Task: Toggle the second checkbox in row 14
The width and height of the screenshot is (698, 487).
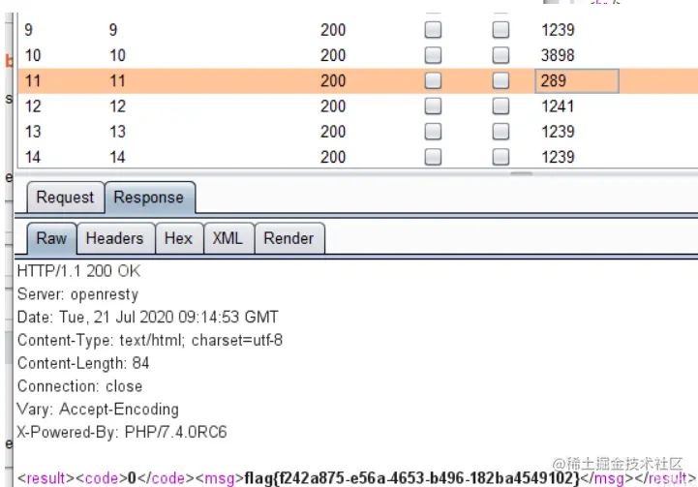Action: (x=501, y=157)
